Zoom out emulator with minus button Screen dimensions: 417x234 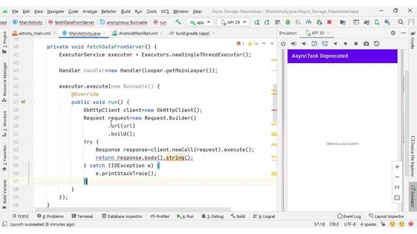click(x=397, y=177)
